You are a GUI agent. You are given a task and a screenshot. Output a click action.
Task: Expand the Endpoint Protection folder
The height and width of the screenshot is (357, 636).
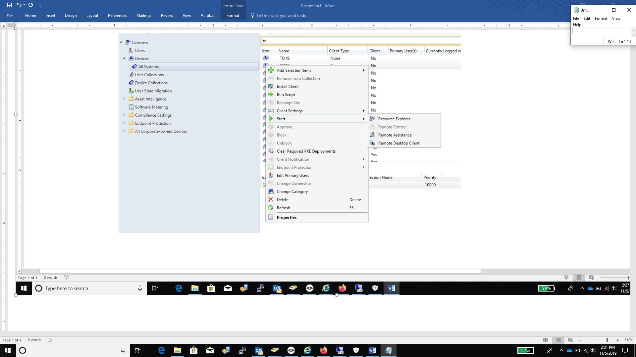click(124, 123)
